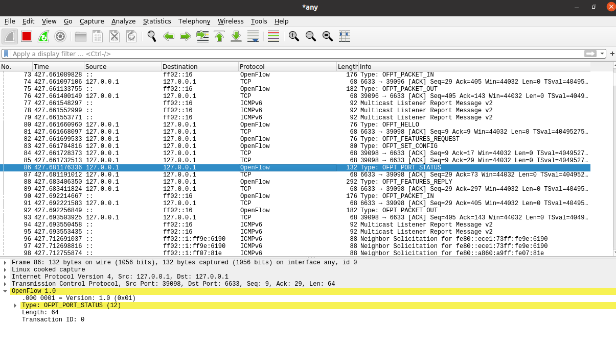Reset text to normal size
Viewport: 616px width, 350px height.
click(328, 36)
